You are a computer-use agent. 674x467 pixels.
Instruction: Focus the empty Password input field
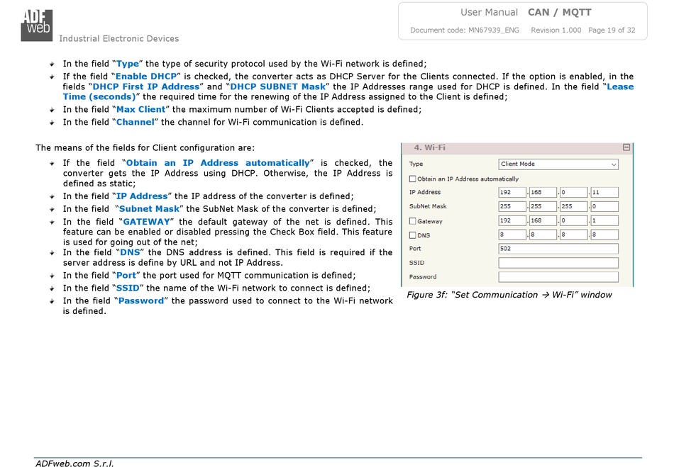click(x=558, y=277)
